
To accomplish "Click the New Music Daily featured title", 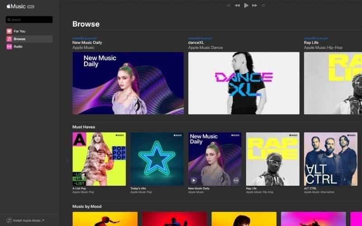I will tap(87, 42).
